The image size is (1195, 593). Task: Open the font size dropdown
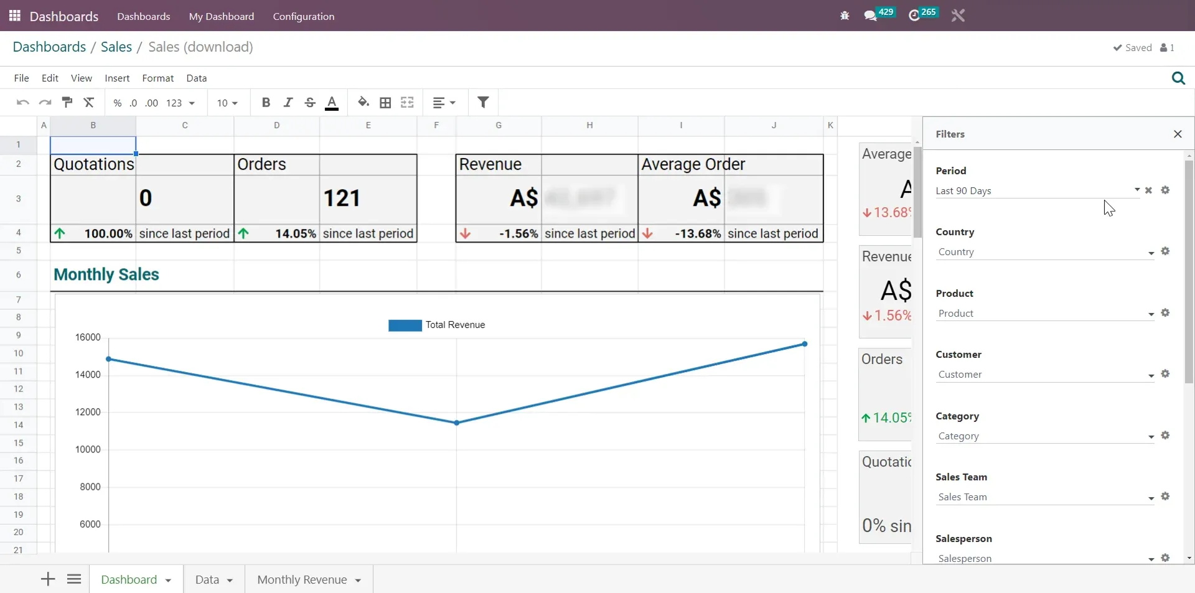(x=227, y=103)
